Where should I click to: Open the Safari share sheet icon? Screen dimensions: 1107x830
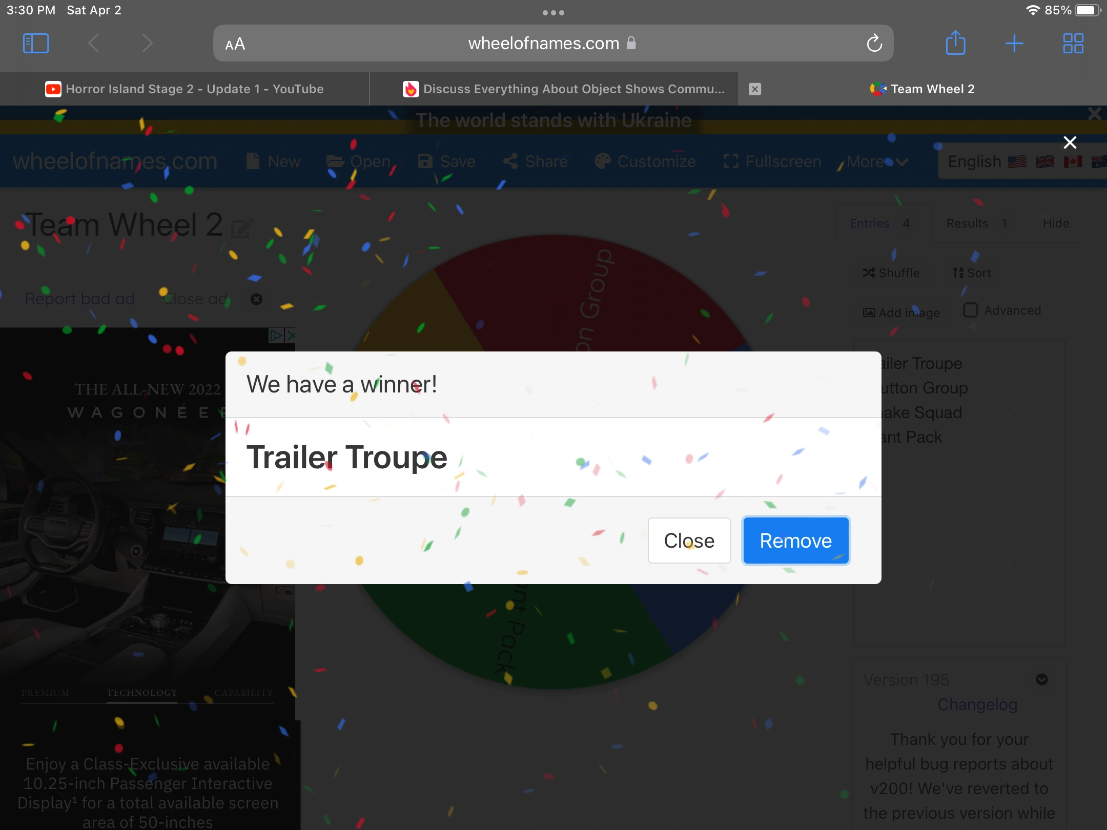(955, 44)
